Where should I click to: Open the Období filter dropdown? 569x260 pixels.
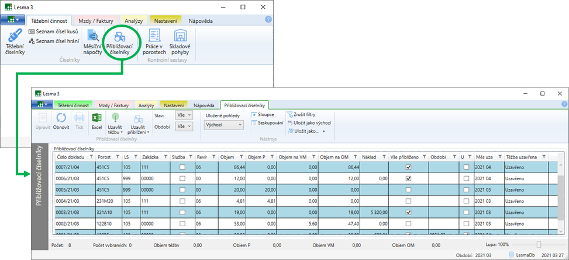(x=184, y=126)
